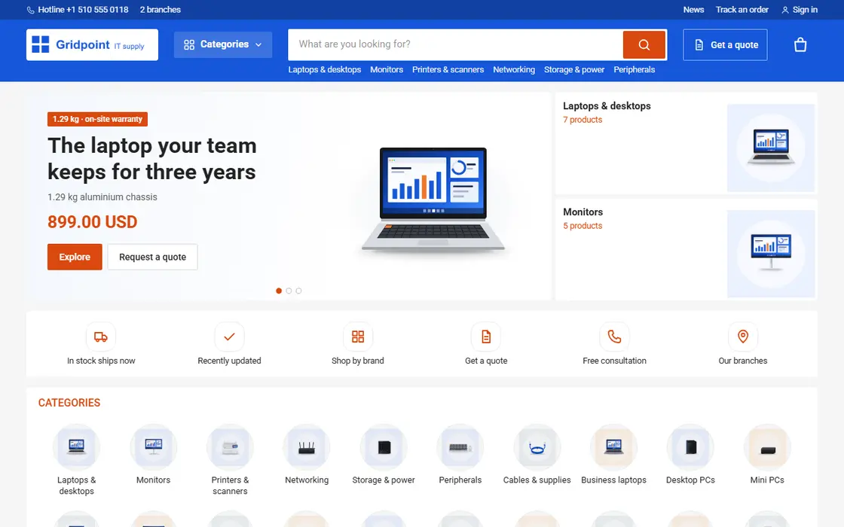This screenshot has width=844, height=527.
Task: Click the orange search magnifier button
Action: click(x=644, y=44)
